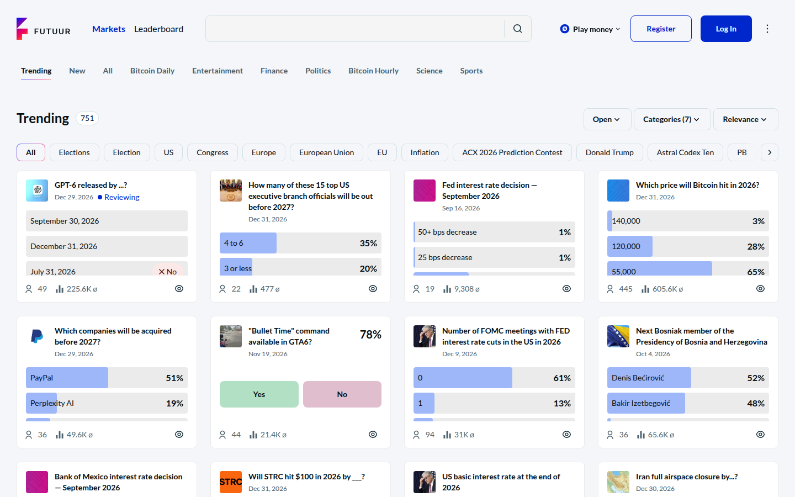This screenshot has height=497, width=795.
Task: Toggle watch eye on companies acquired card
Action: [x=179, y=435]
